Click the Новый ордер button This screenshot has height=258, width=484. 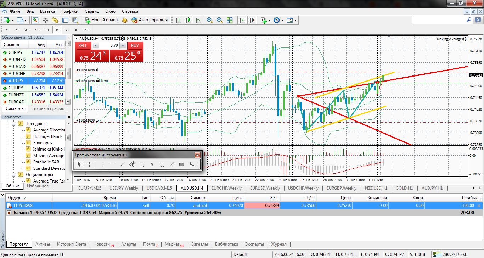(x=101, y=20)
